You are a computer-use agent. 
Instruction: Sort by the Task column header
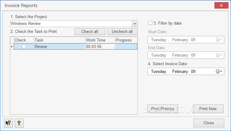(59, 40)
